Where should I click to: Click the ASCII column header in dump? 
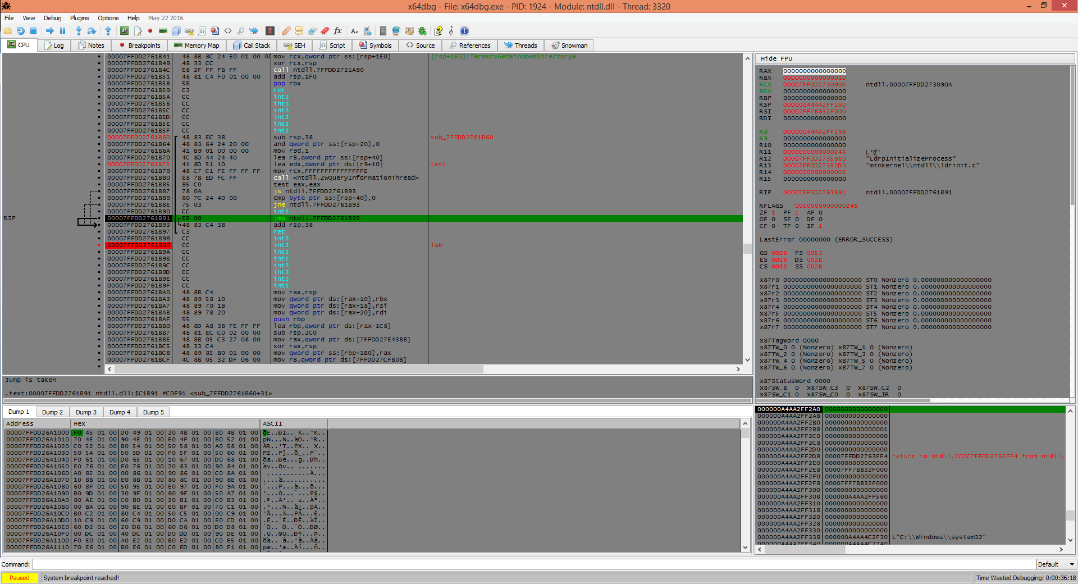click(x=294, y=423)
